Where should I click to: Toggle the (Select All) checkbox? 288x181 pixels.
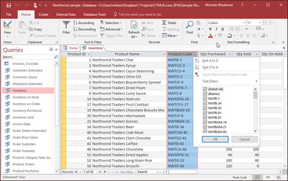(x=205, y=89)
